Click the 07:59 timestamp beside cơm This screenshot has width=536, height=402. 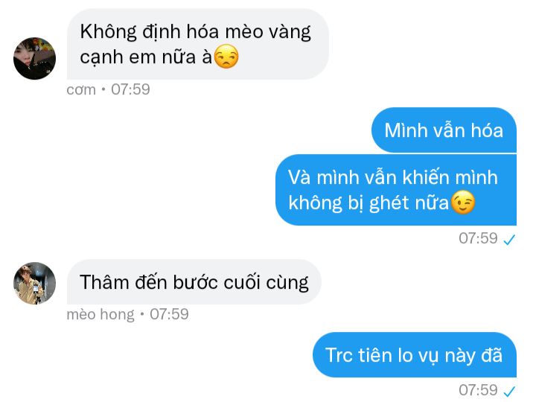coord(130,89)
